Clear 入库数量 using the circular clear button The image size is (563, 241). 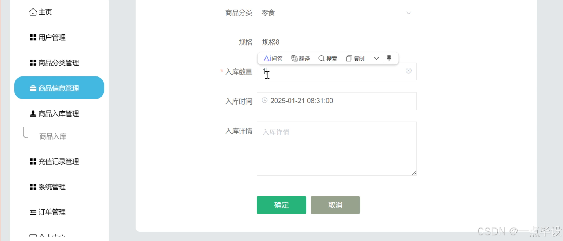tap(408, 71)
